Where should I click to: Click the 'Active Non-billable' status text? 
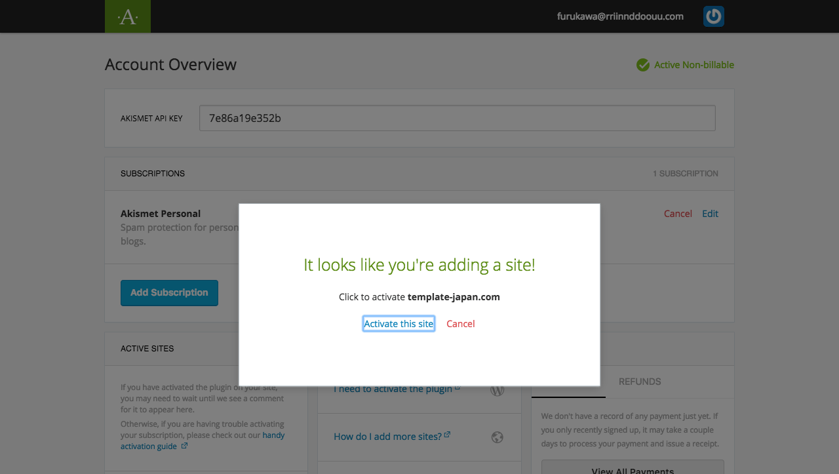694,65
